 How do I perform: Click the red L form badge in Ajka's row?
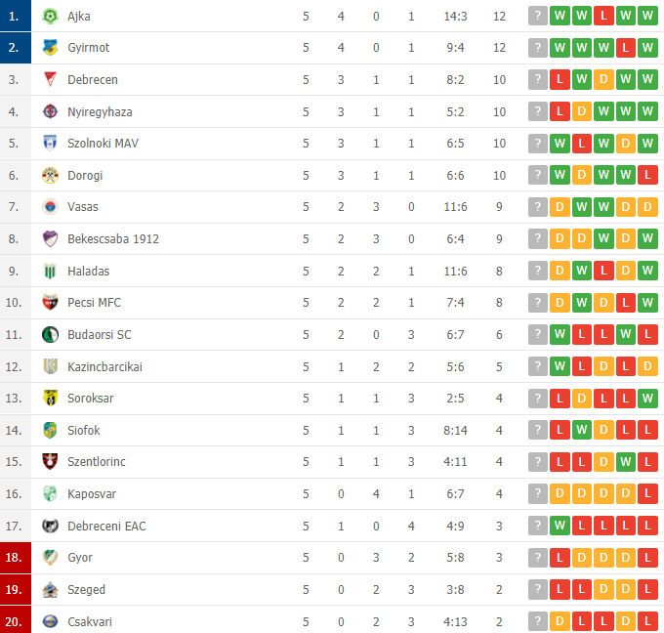click(x=603, y=16)
